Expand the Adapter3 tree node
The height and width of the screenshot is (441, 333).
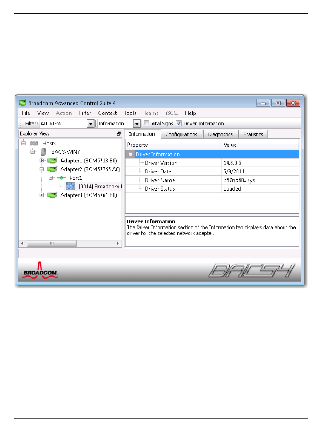(x=42, y=195)
